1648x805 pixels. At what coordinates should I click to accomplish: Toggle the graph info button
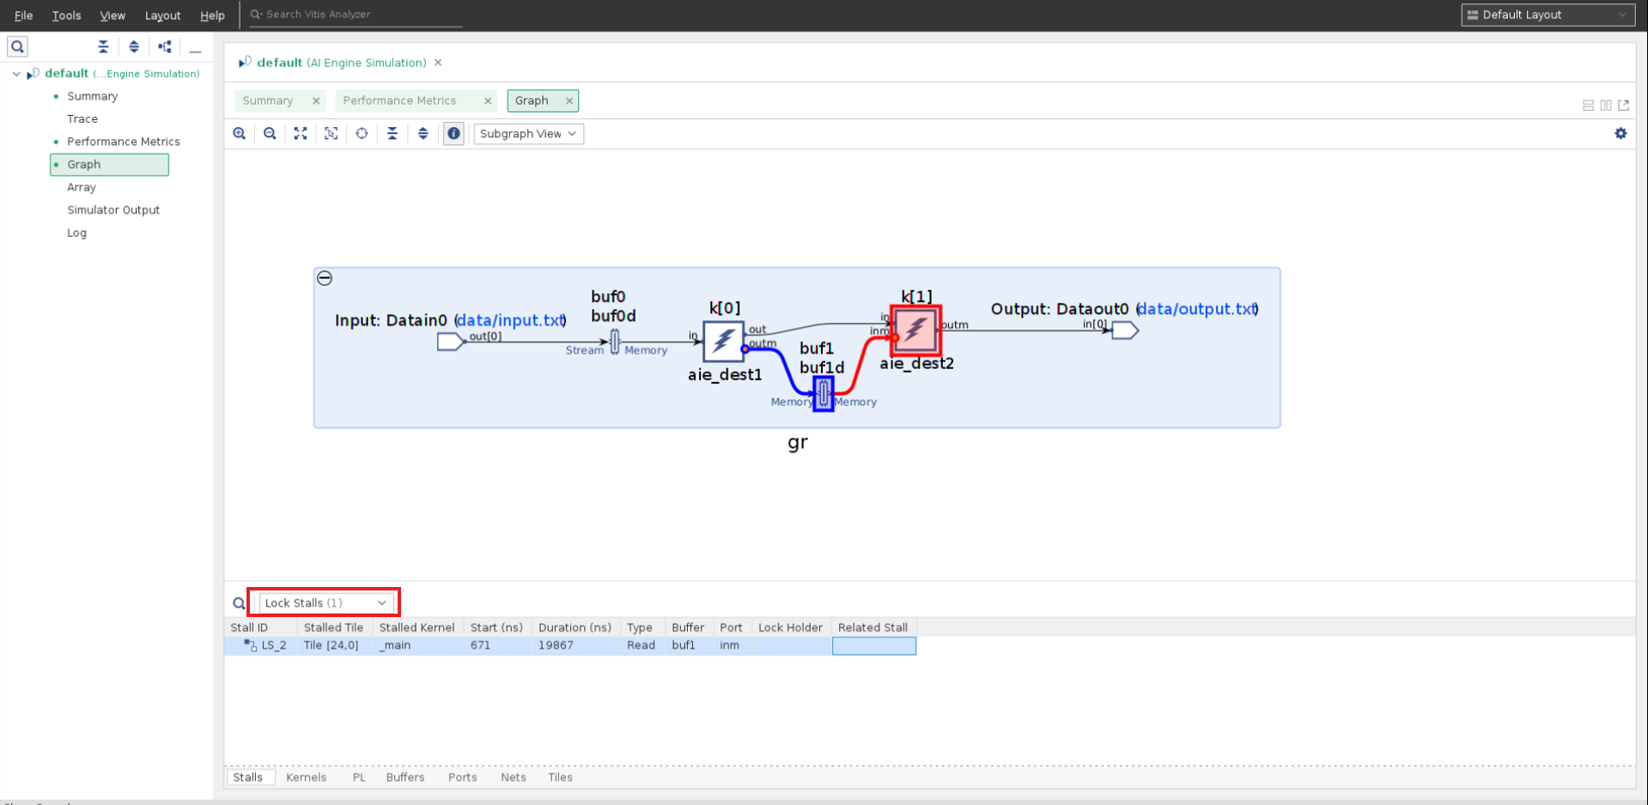[x=453, y=134]
